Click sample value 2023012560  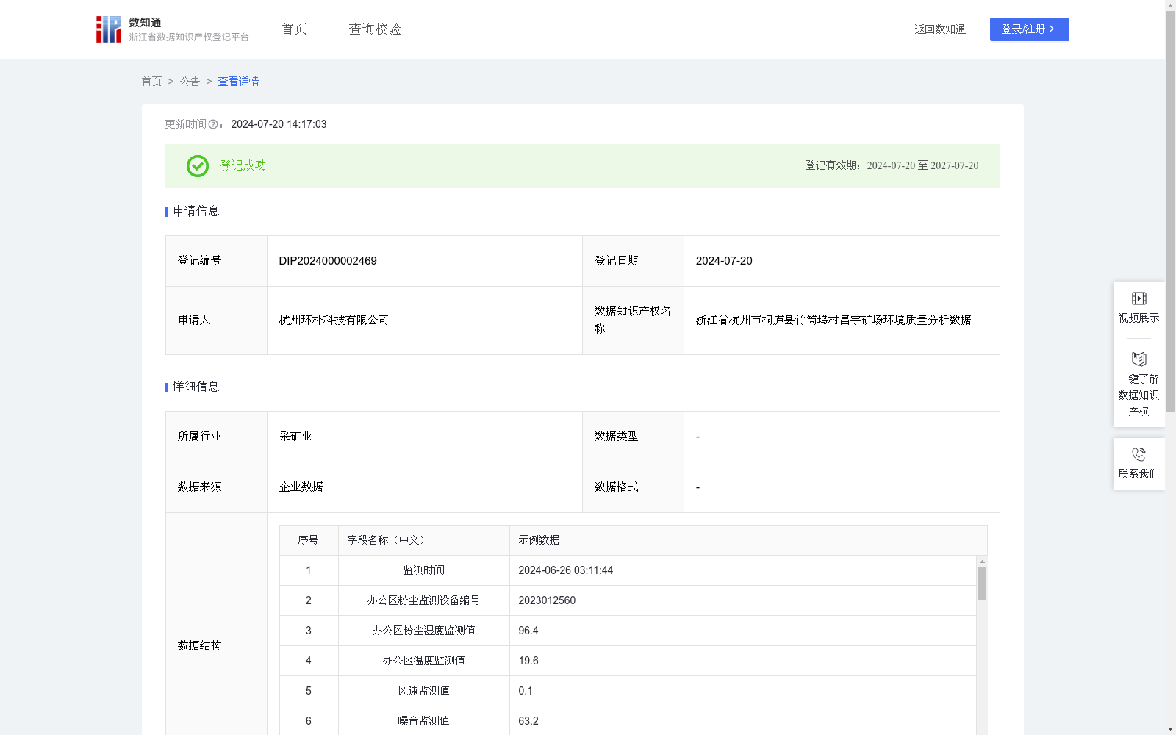547,600
